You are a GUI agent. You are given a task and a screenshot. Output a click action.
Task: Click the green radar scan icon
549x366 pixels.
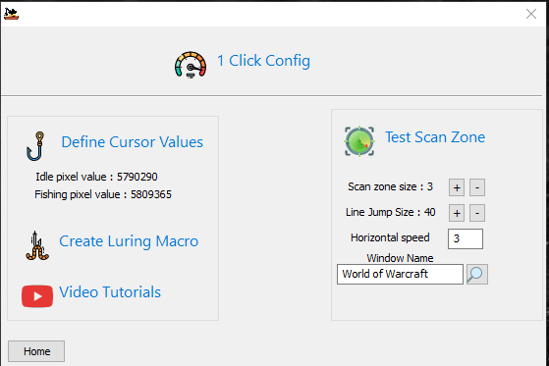click(x=359, y=141)
